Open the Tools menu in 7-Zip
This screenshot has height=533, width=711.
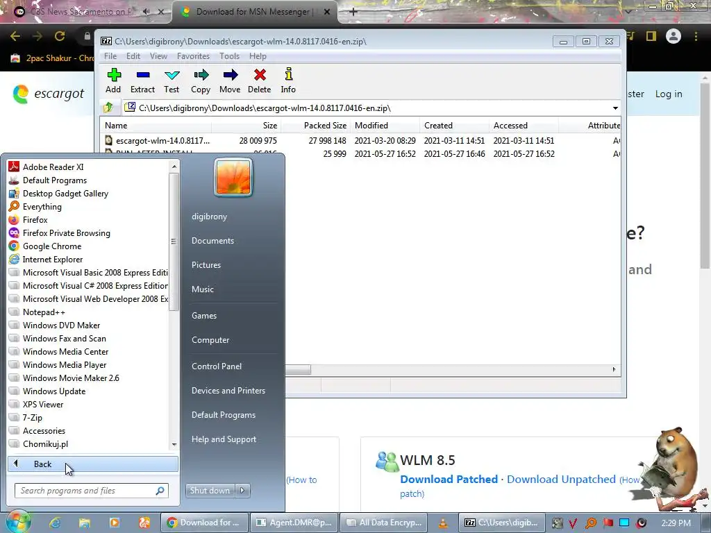coord(229,56)
